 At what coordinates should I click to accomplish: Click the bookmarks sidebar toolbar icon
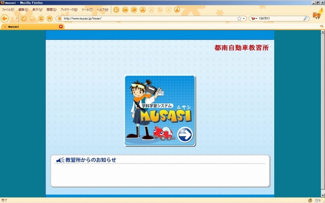(x=41, y=18)
